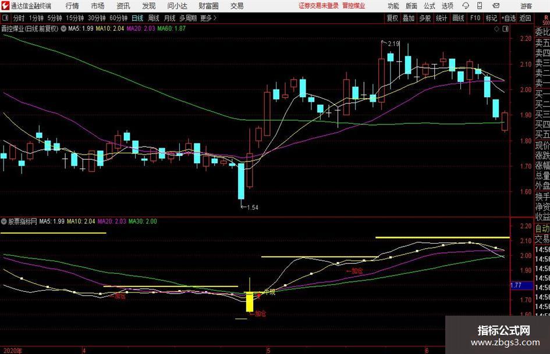Screen dimensions: 550x354
Task: Open the 公式 menu
Action: click(x=430, y=6)
